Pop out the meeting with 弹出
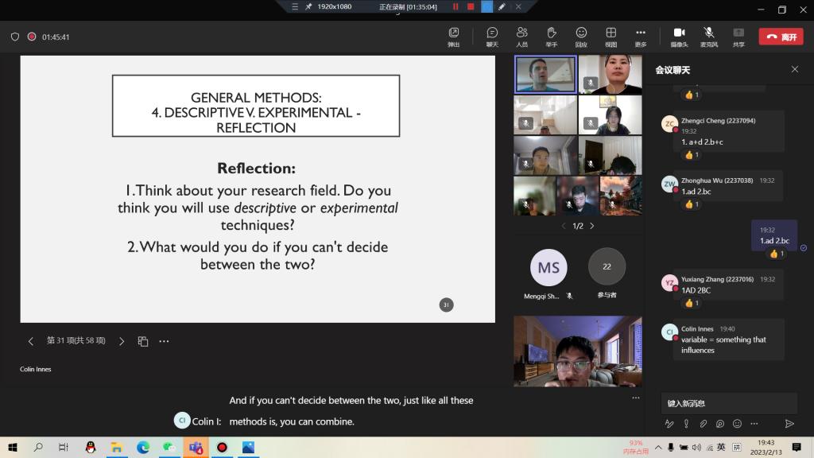814x458 pixels. click(454, 36)
